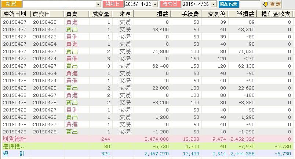The image size is (295, 159).
Task: Open the account combo box dropdown arrow
Action: [x=98, y=4]
